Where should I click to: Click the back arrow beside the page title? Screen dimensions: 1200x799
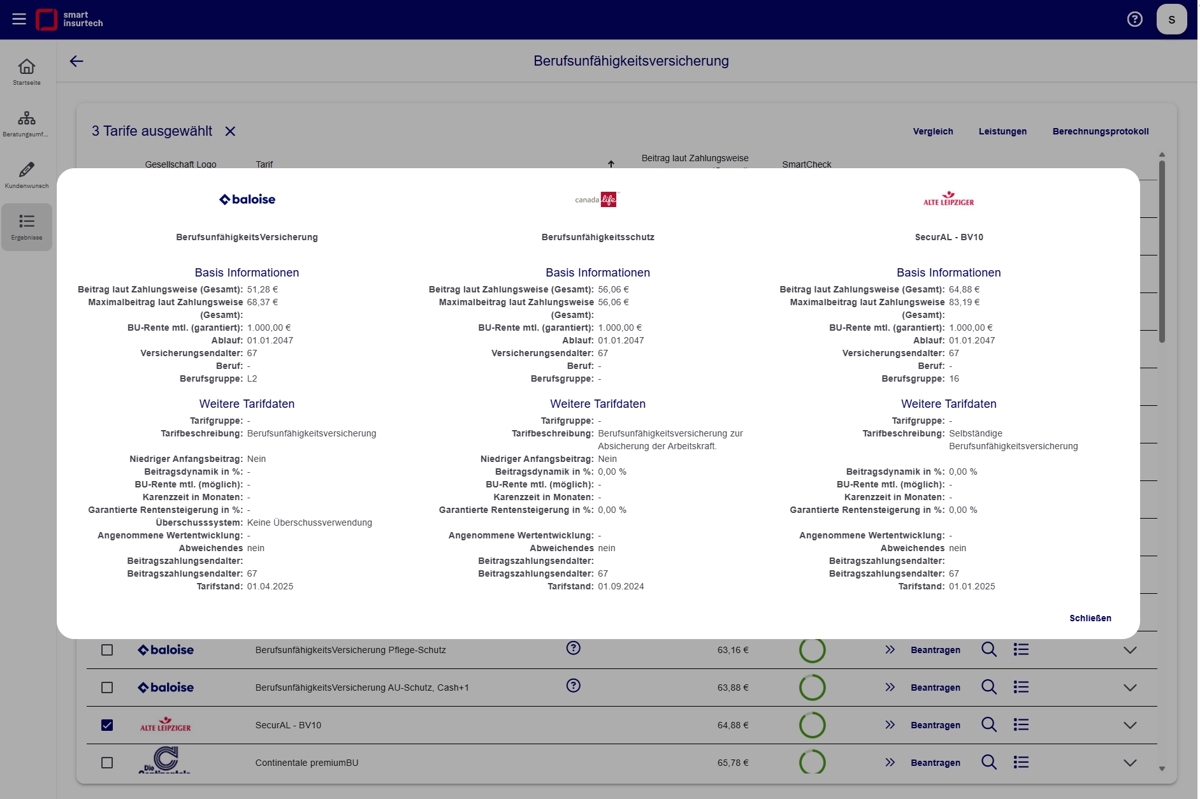coord(76,61)
